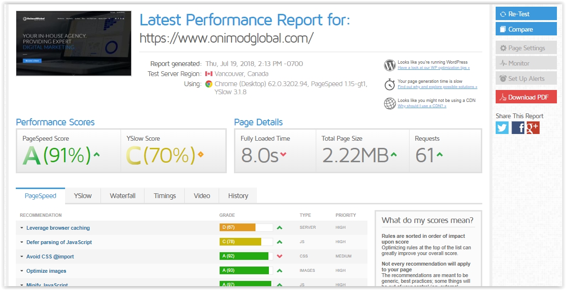Click green up arrow beside Leverage browser caching
Image resolution: width=566 pixels, height=290 pixels.
[279, 227]
